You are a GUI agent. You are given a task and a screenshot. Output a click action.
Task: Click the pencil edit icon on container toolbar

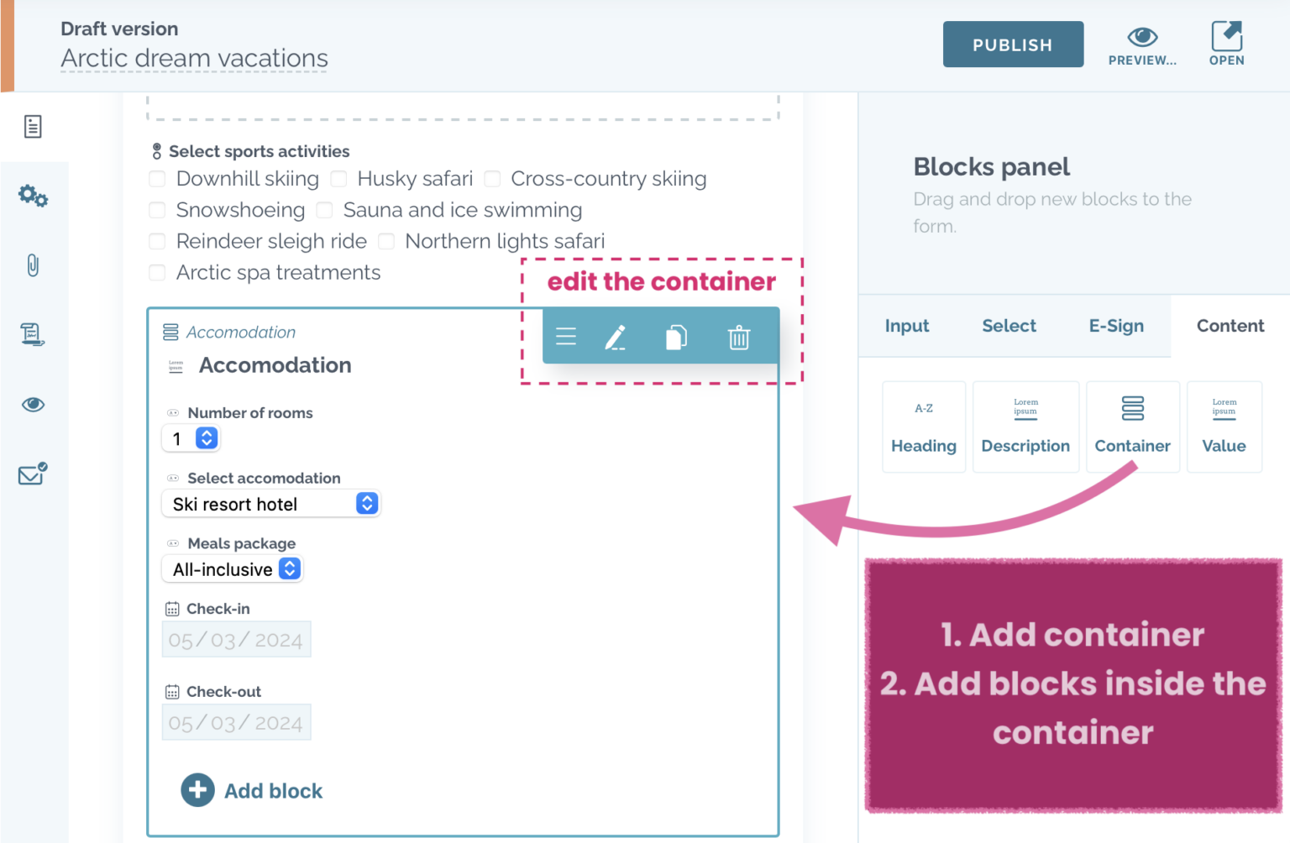coord(616,338)
